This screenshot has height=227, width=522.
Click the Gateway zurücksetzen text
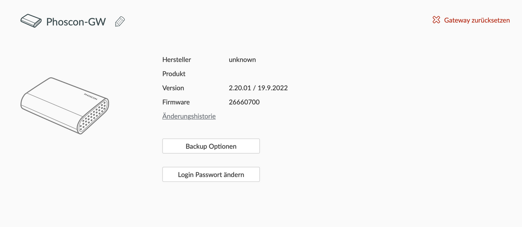click(477, 20)
